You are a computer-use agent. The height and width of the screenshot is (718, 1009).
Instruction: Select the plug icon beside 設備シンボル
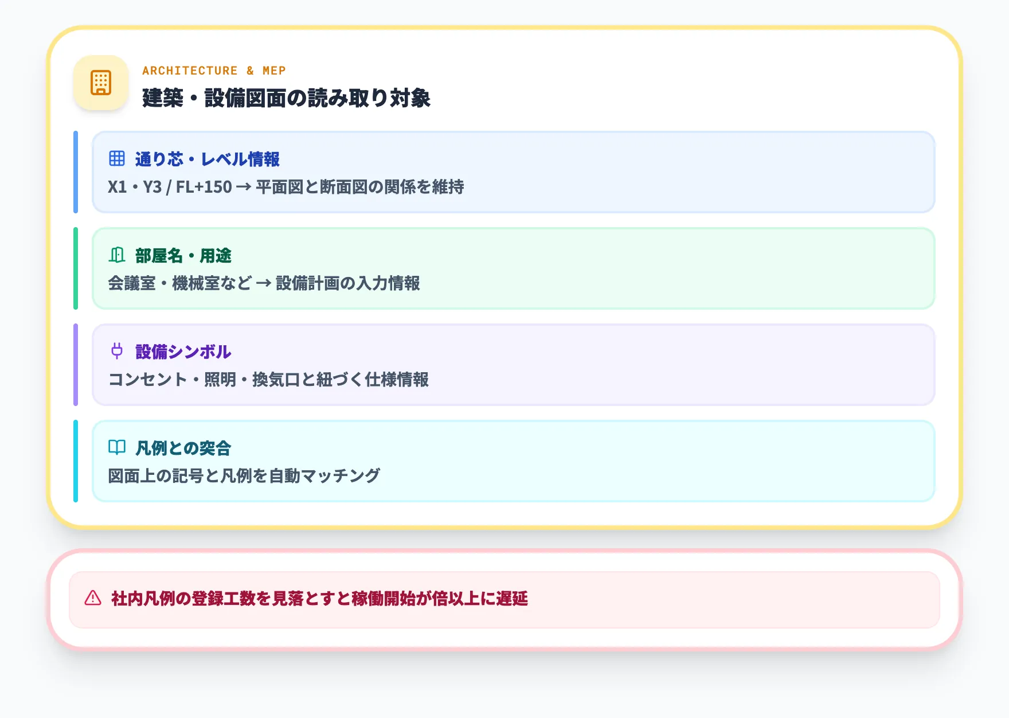[117, 352]
